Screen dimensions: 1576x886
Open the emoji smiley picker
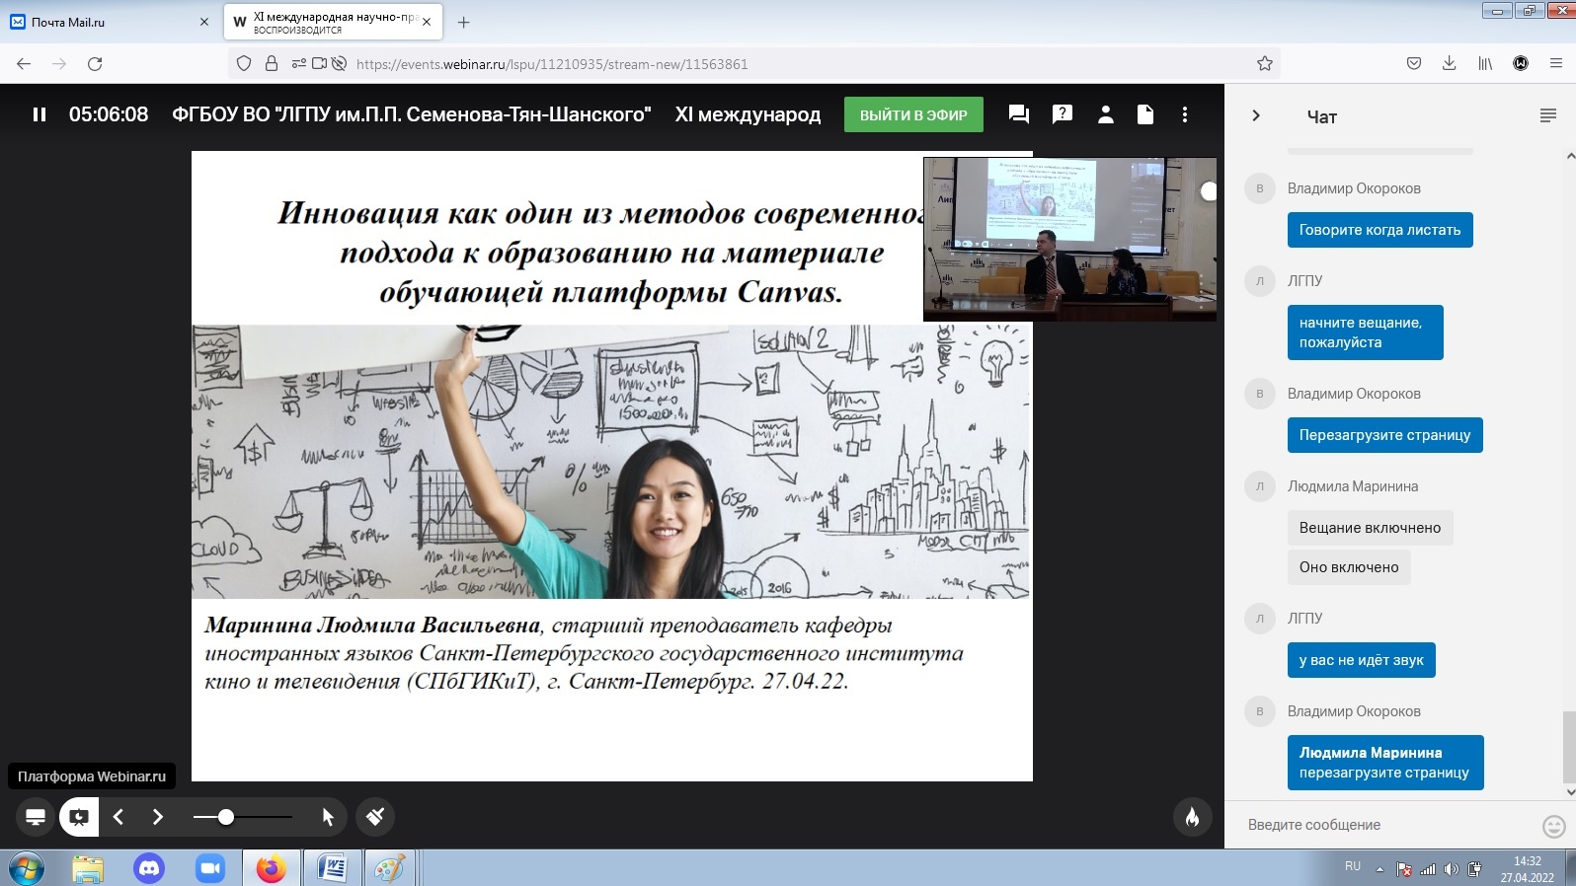point(1554,826)
